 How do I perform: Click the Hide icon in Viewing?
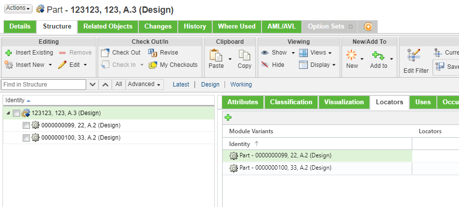coord(265,65)
